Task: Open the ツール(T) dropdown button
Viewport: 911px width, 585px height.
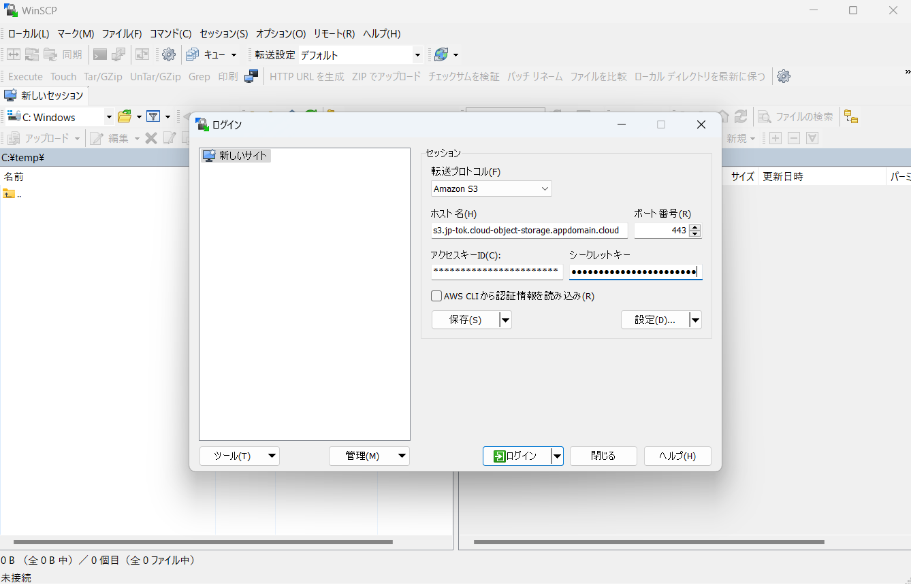Action: click(x=240, y=456)
